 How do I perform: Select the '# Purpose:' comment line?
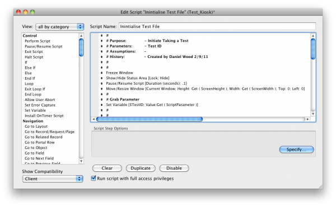pyautogui.click(x=147, y=41)
